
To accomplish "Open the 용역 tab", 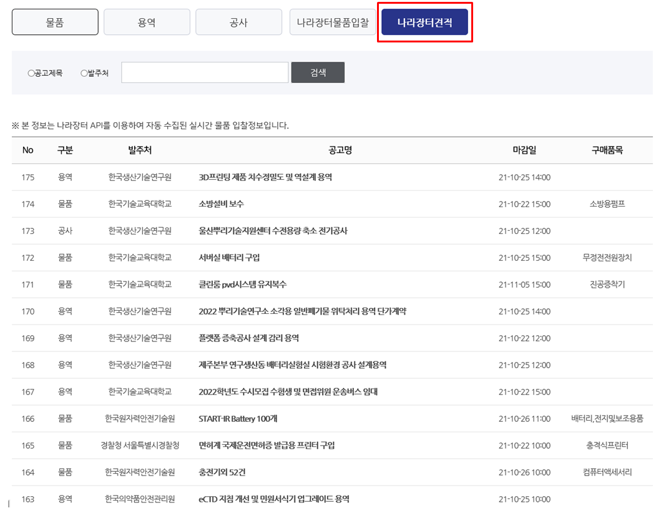I will click(x=147, y=22).
